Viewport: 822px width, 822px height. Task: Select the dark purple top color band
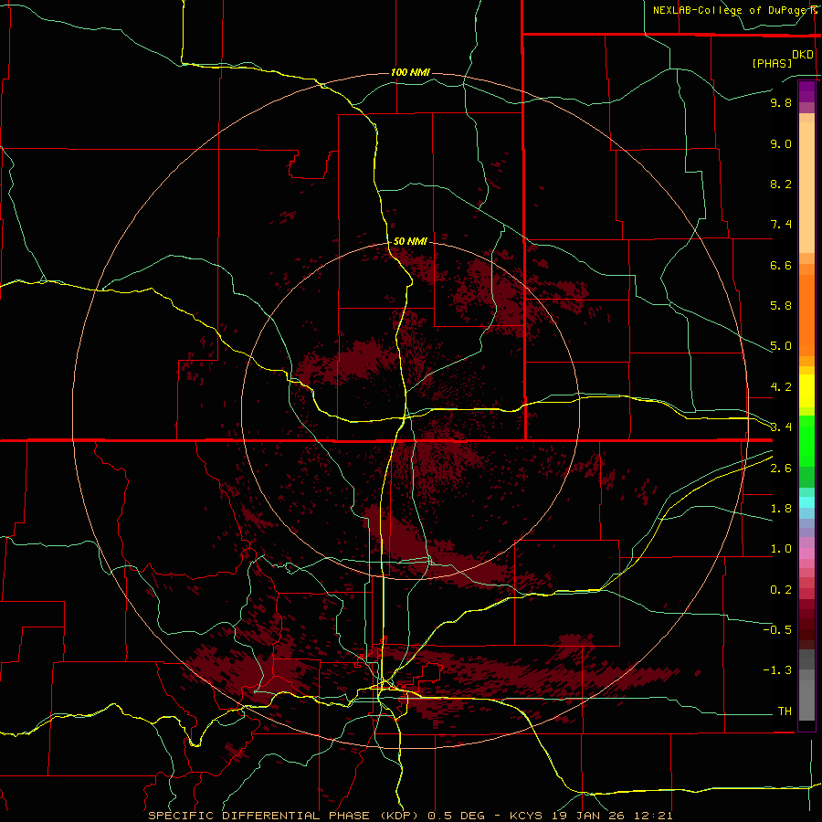[x=806, y=91]
